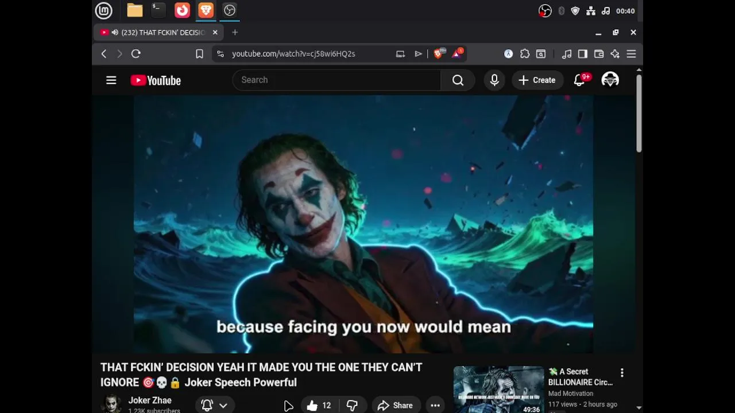Viewport: 735px width, 413px height.
Task: Go forward in the browser history
Action: point(119,54)
